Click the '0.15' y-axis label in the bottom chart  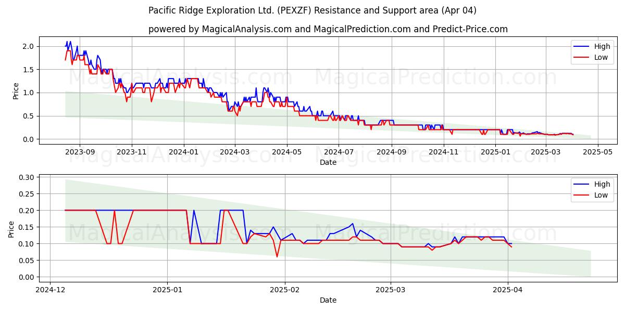tap(26, 227)
